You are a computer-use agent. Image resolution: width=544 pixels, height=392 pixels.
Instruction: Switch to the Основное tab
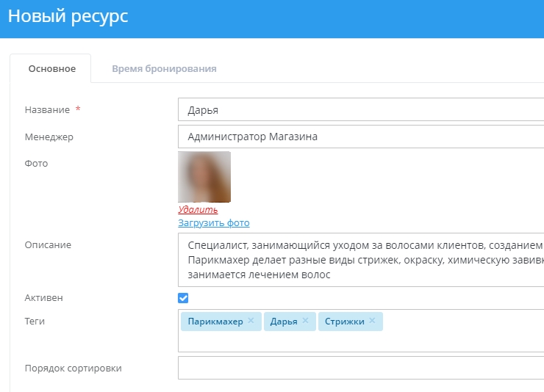point(52,69)
